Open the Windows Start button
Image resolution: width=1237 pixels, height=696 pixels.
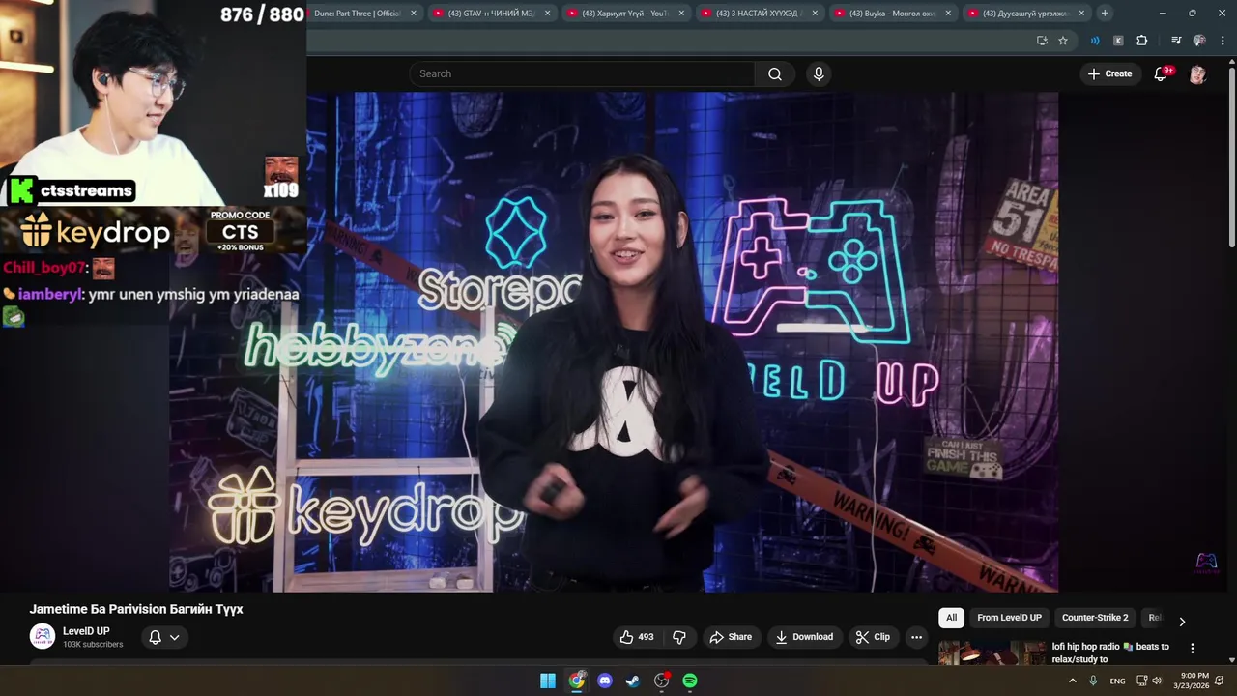tap(548, 681)
